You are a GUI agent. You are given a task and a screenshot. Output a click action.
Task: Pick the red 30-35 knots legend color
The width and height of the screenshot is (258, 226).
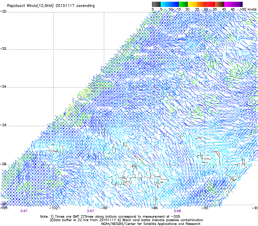[211, 4]
